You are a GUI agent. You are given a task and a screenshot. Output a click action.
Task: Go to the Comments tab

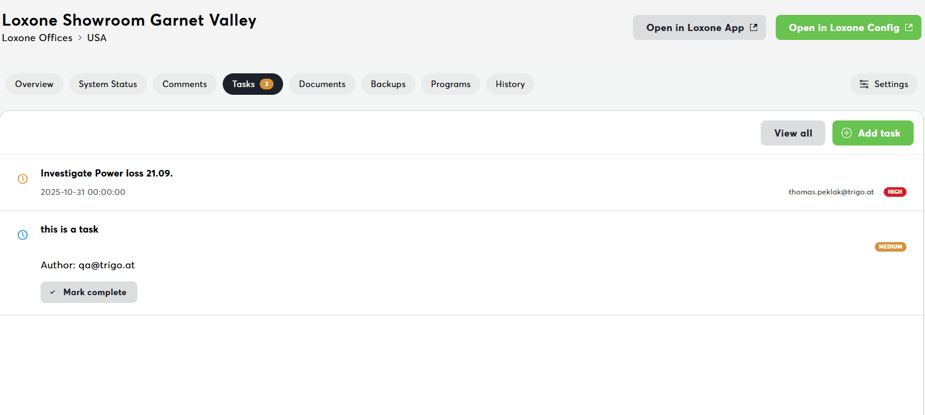point(185,84)
